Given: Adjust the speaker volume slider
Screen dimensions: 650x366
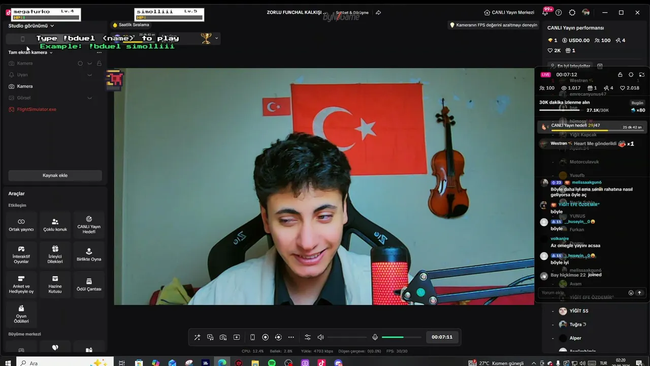Looking at the screenshot, I should pos(347,337).
